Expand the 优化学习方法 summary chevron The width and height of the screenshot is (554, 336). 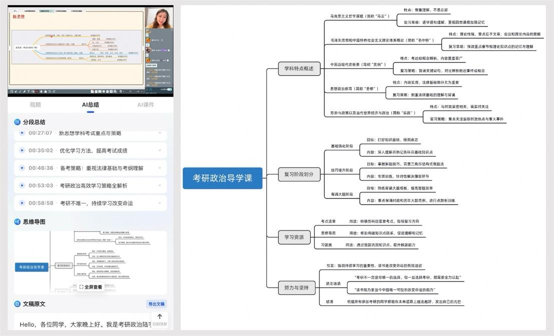(x=160, y=150)
